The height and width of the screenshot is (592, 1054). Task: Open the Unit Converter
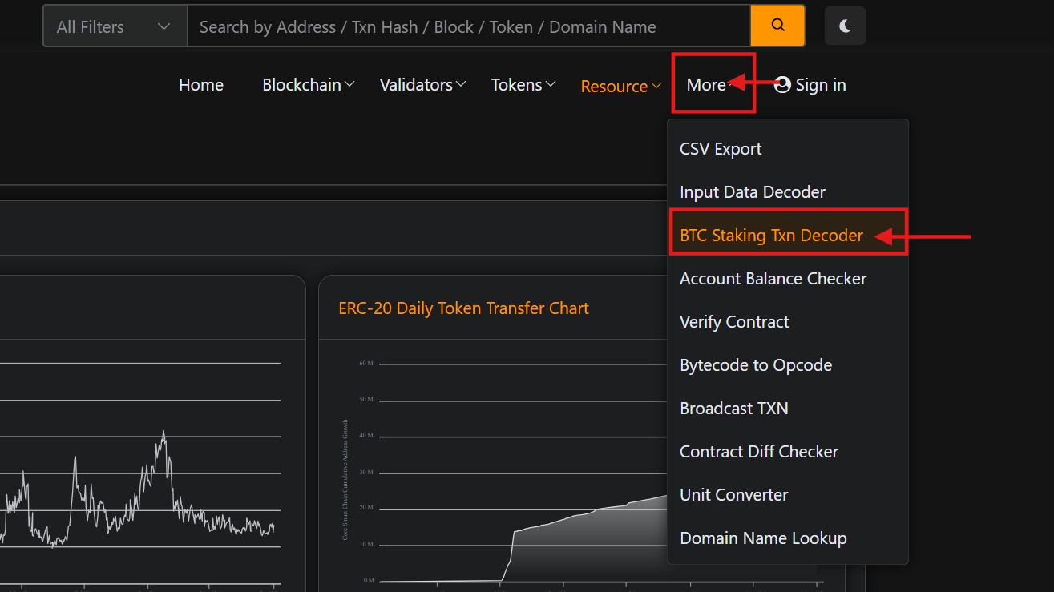pyautogui.click(x=733, y=495)
